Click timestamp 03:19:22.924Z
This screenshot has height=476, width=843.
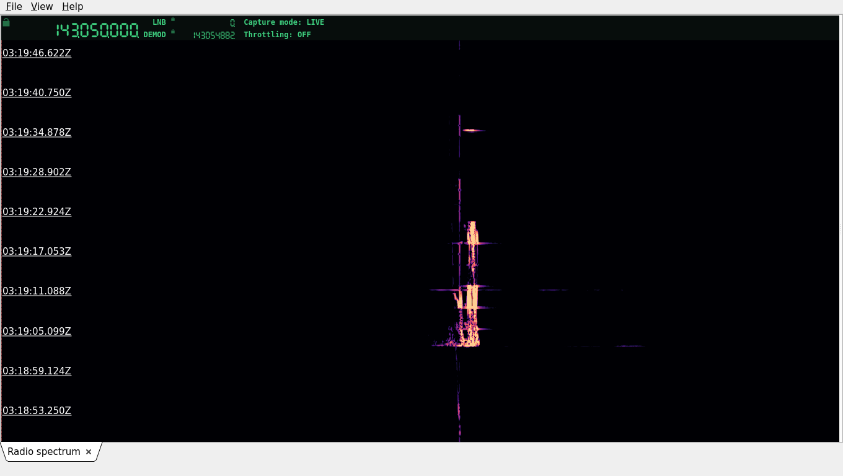click(37, 212)
